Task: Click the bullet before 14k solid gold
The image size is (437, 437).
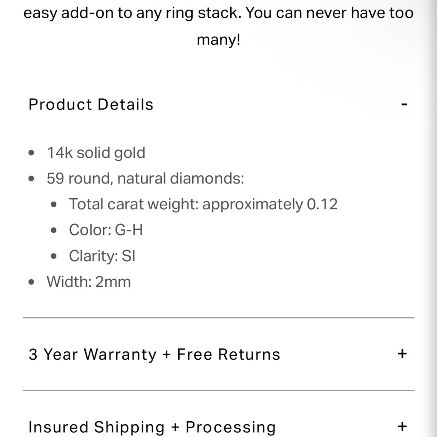Action: tap(31, 153)
